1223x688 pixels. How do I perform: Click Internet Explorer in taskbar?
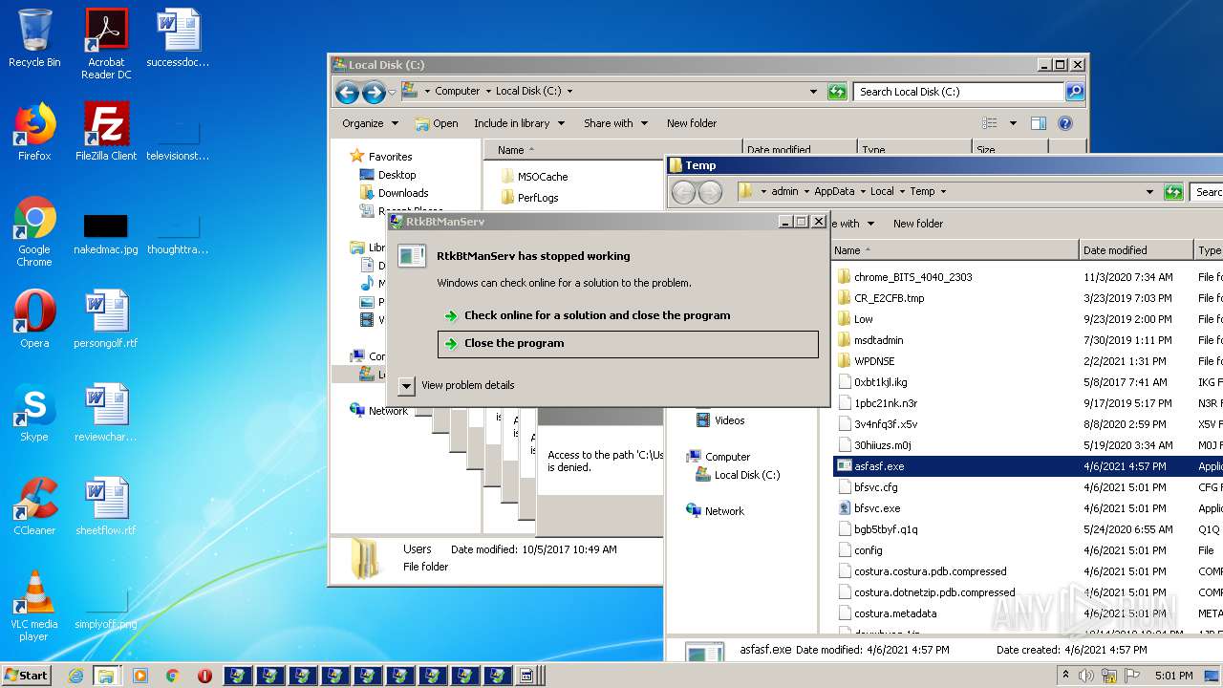[x=75, y=676]
